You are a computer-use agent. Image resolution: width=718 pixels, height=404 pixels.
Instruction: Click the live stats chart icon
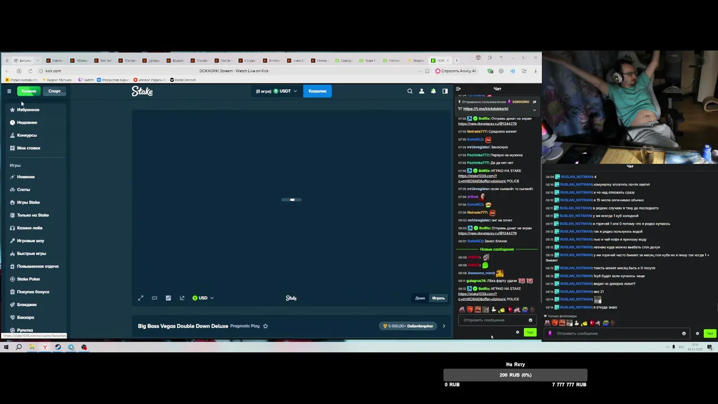(168, 298)
